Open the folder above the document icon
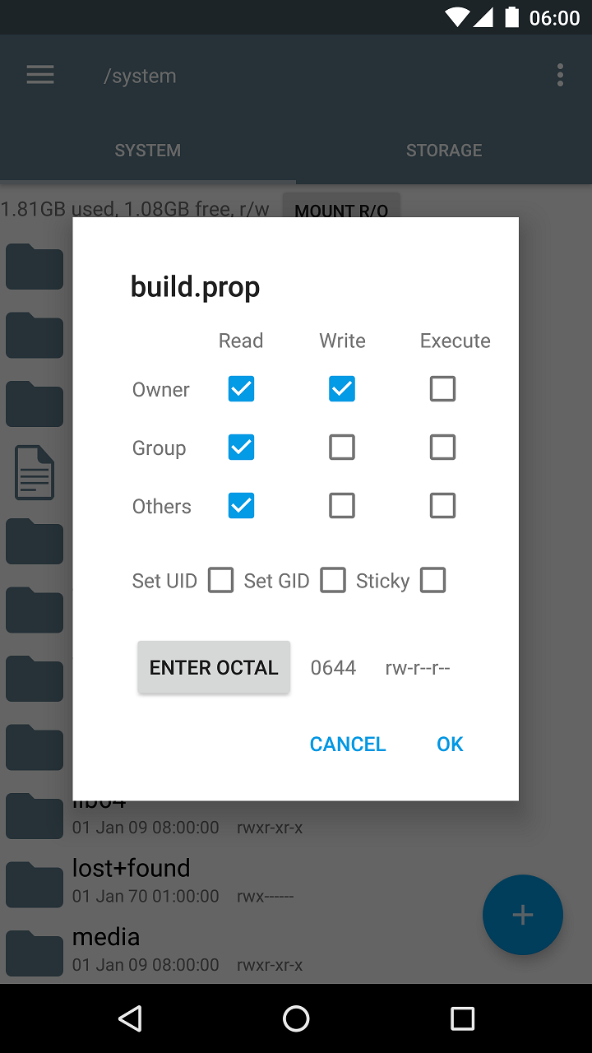This screenshot has width=592, height=1053. point(34,404)
